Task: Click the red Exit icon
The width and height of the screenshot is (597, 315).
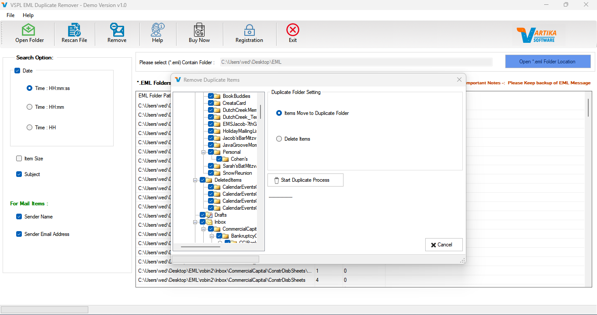Action: (293, 30)
